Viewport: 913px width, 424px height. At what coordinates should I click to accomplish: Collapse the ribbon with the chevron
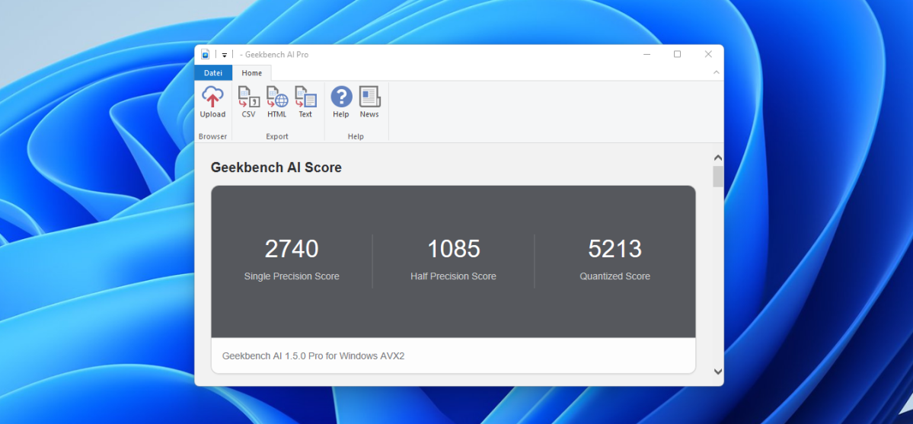pos(717,72)
